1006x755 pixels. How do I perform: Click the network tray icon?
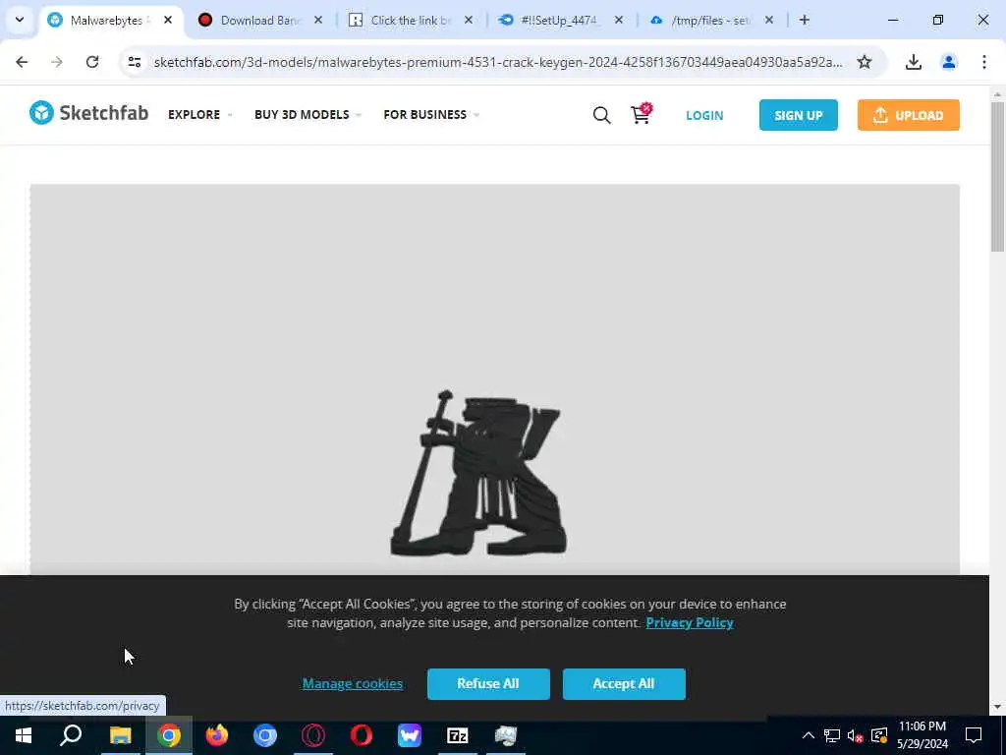click(832, 735)
